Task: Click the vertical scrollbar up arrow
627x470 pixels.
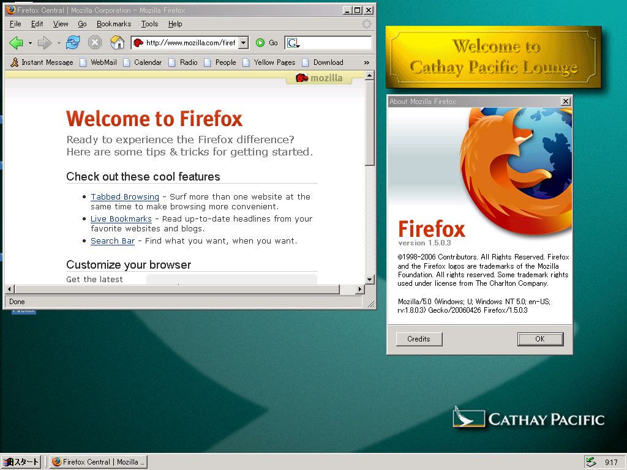Action: (x=370, y=75)
